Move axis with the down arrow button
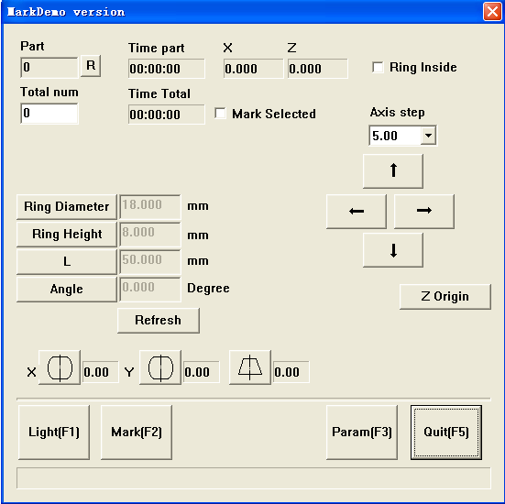 pyautogui.click(x=393, y=250)
